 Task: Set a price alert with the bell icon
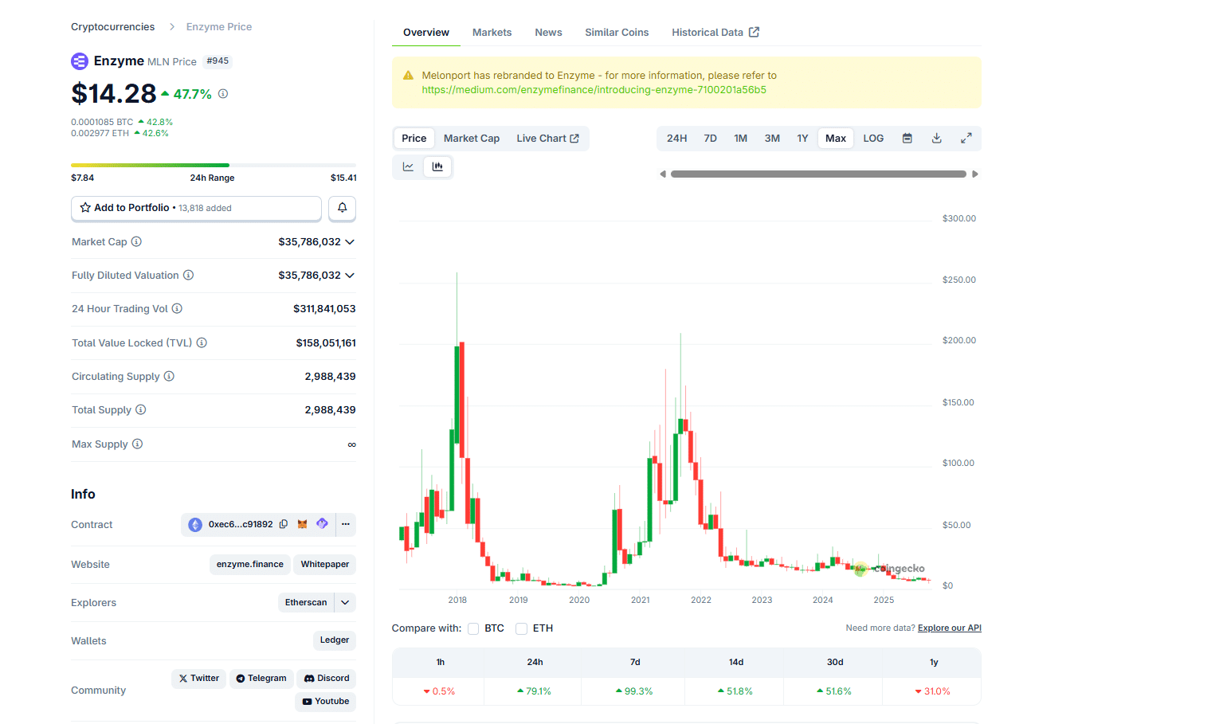pyautogui.click(x=342, y=208)
